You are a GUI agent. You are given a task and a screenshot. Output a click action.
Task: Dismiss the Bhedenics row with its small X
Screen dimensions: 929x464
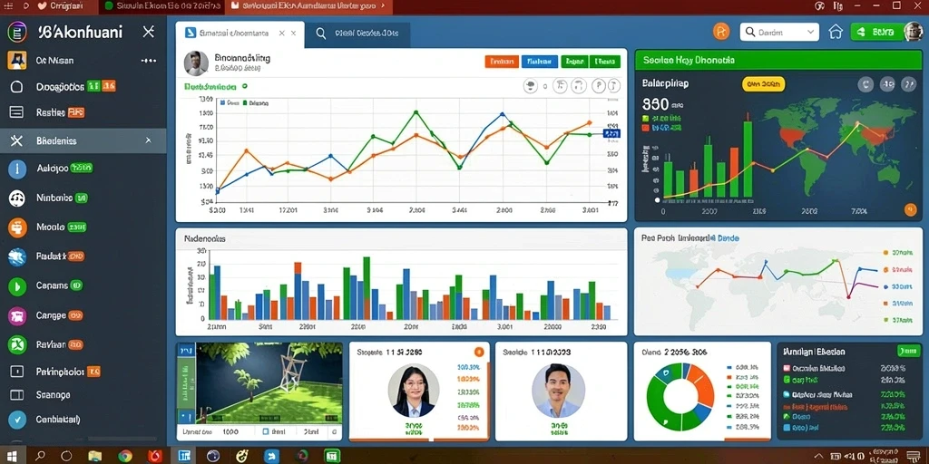tap(148, 140)
